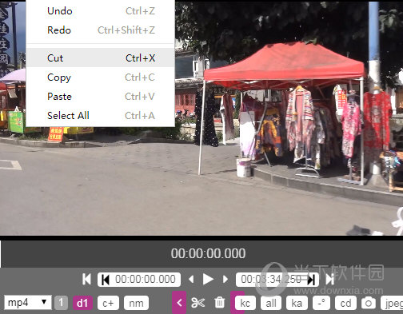
Task: Set cut end with the out-point icon
Action: click(x=311, y=280)
